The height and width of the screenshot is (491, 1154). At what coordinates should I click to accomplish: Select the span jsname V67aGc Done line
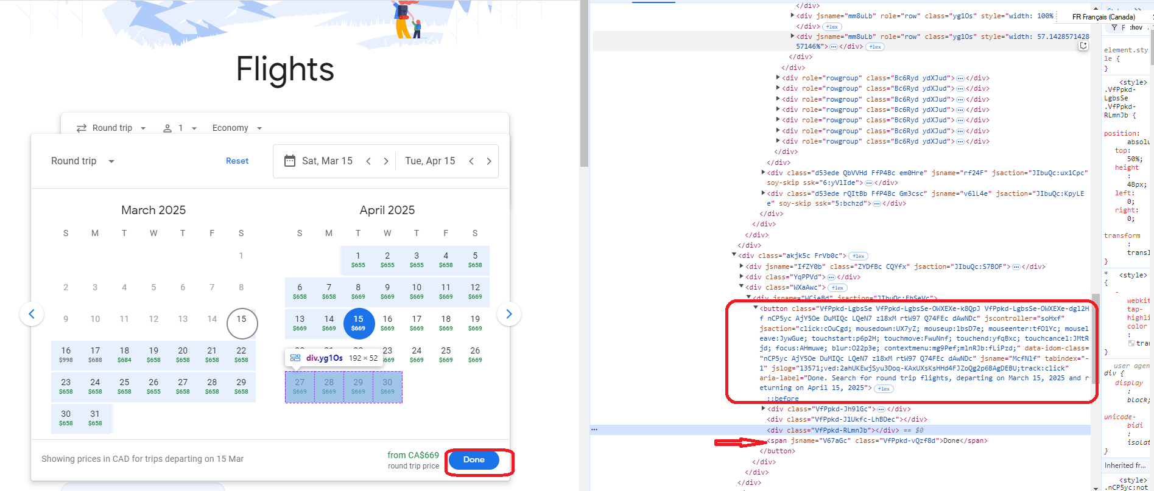pyautogui.click(x=877, y=441)
